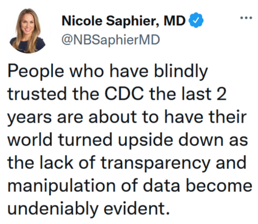
Task: Click the blue verified checkmark badge
Action: coord(197,20)
